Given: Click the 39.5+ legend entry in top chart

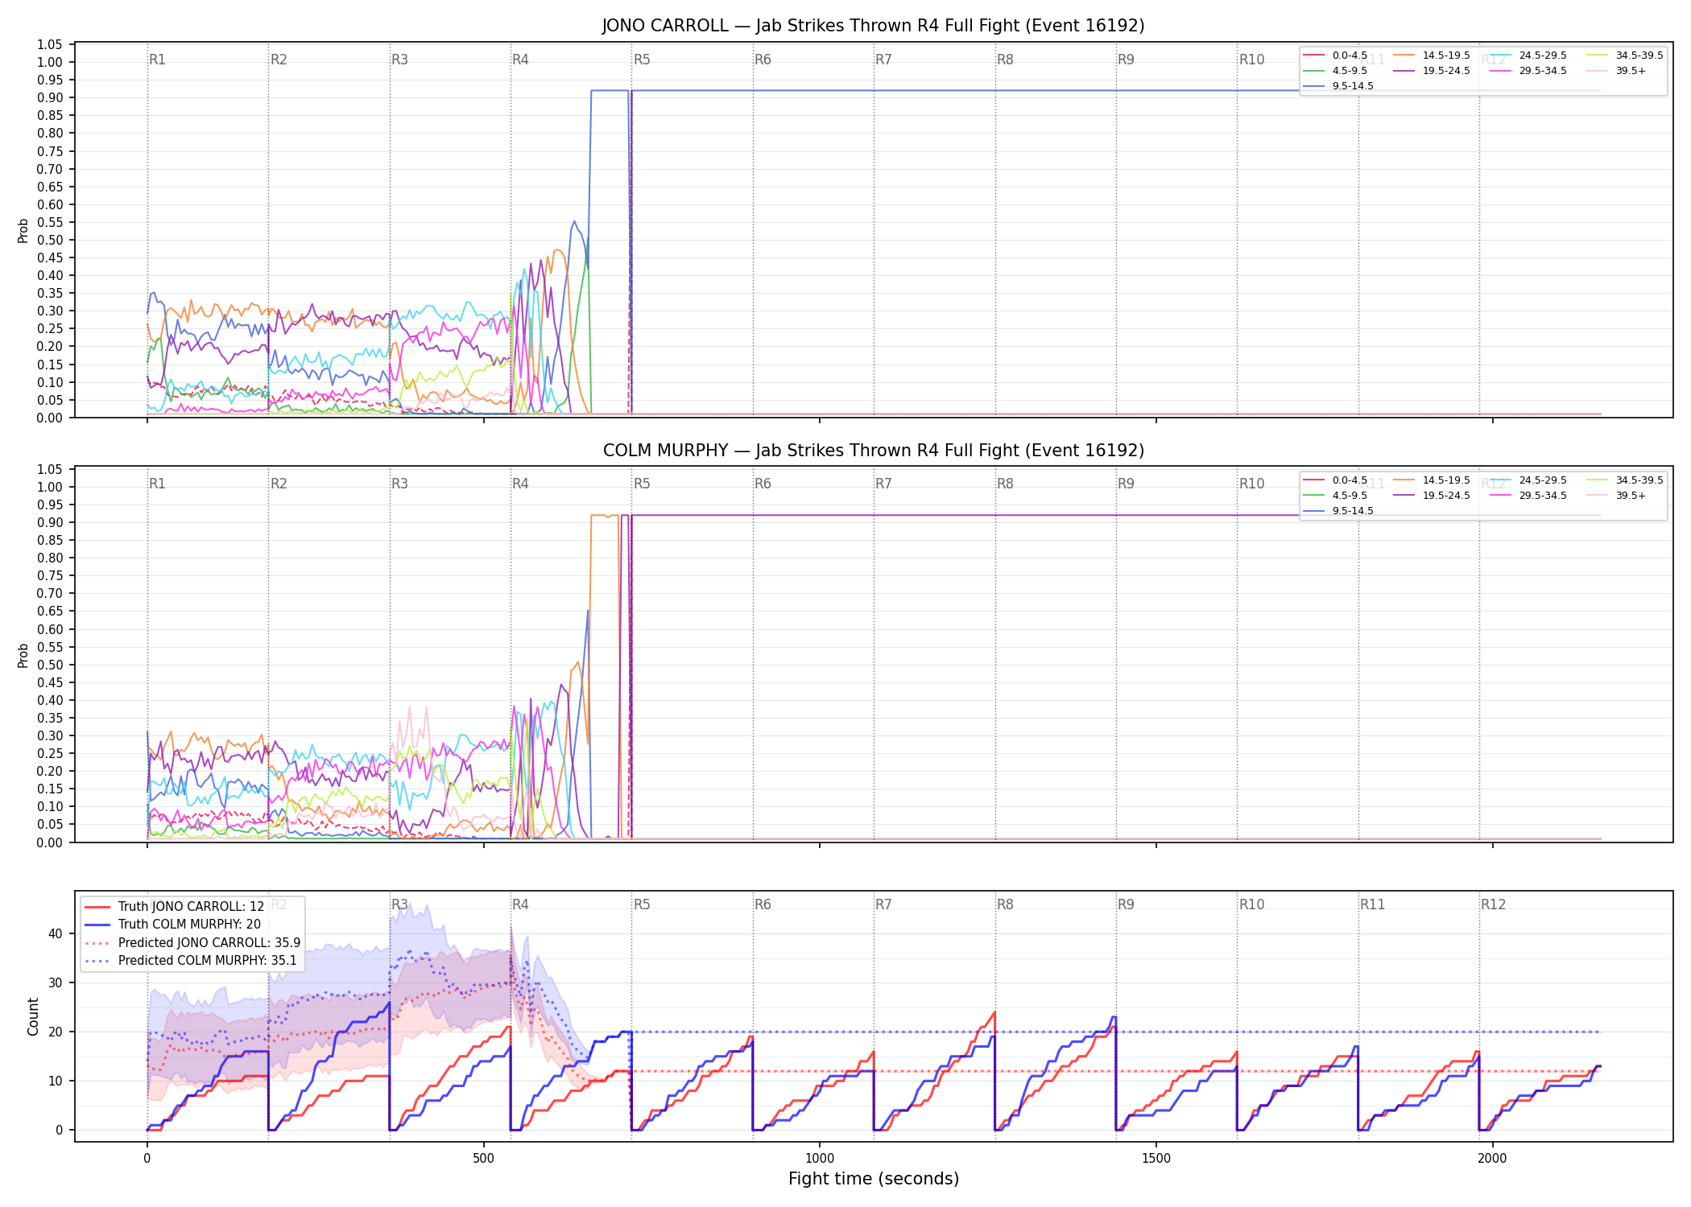Looking at the screenshot, I should pos(1616,71).
